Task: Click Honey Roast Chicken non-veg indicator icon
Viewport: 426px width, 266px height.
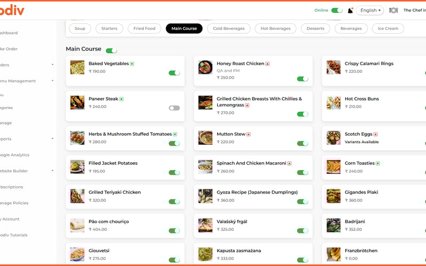Action: pyautogui.click(x=267, y=64)
